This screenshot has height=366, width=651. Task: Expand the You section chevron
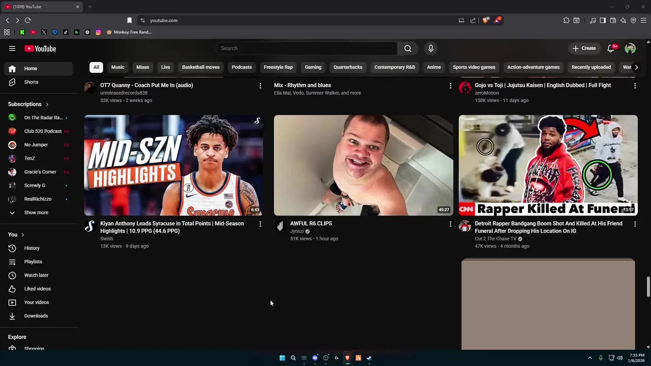(x=22, y=235)
